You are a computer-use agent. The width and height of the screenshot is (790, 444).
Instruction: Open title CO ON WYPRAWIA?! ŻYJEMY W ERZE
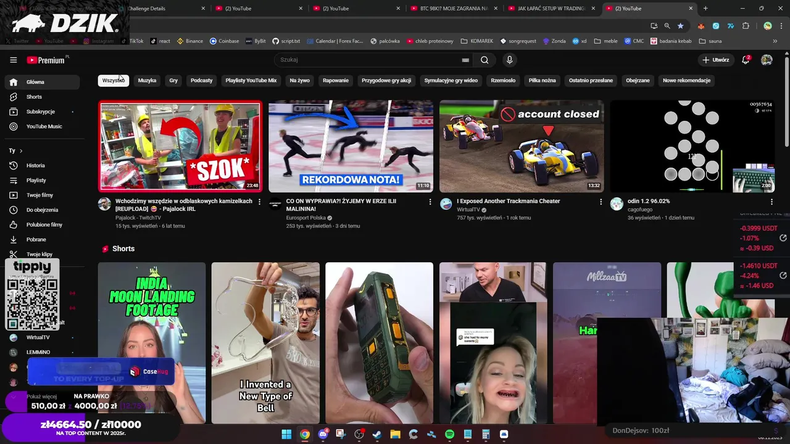tap(341, 205)
